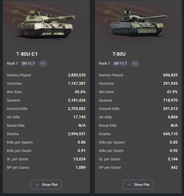Click the BR 11.7 badge on the T-80U-E1 card
This screenshot has height=196, width=184.
point(28,63)
